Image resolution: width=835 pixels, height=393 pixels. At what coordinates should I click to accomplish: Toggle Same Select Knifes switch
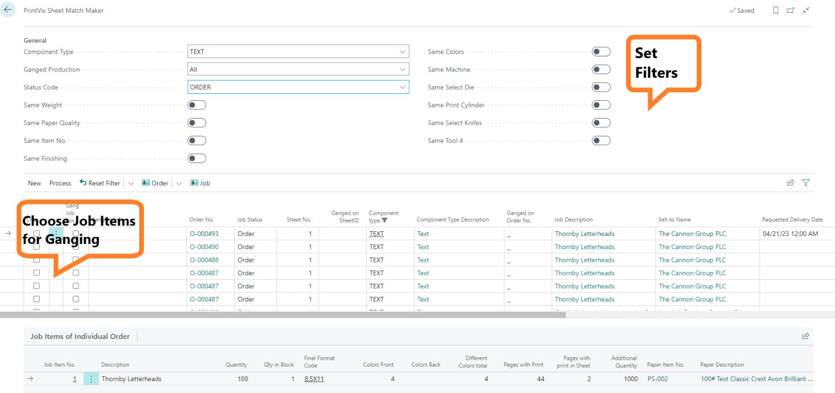point(601,123)
